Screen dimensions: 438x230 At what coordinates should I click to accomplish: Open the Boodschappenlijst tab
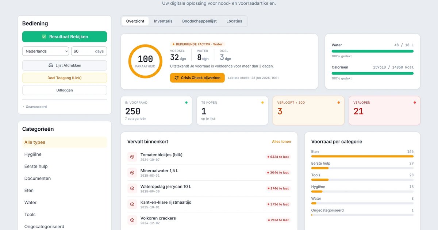point(199,21)
